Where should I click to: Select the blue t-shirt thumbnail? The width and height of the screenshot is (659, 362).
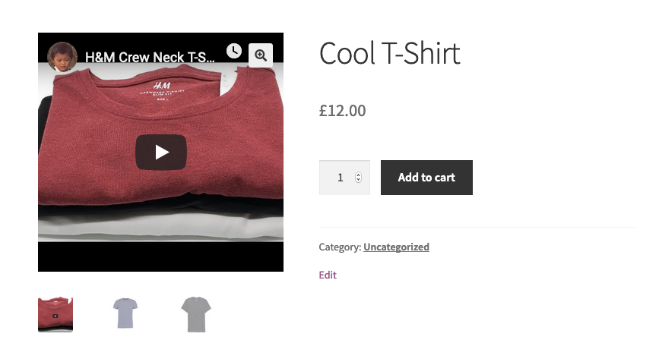125,314
